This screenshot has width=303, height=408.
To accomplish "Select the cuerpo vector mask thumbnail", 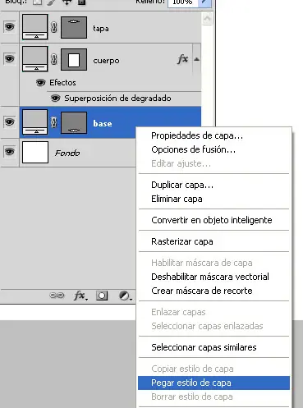I will click(74, 59).
